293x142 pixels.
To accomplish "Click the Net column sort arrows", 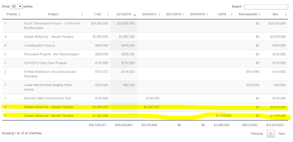I will pyautogui.click(x=286, y=14).
